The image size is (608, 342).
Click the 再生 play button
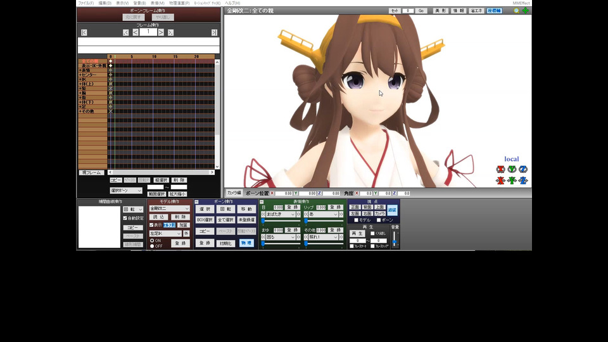pyautogui.click(x=357, y=234)
